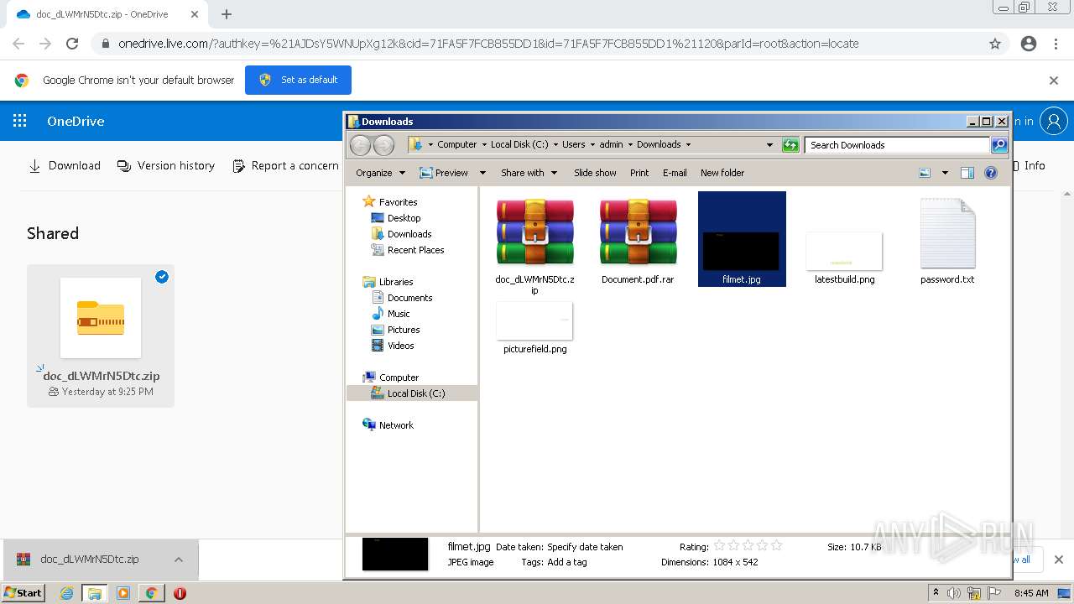Close the Chrome downloads bar
This screenshot has height=604, width=1074.
[x=1059, y=560]
